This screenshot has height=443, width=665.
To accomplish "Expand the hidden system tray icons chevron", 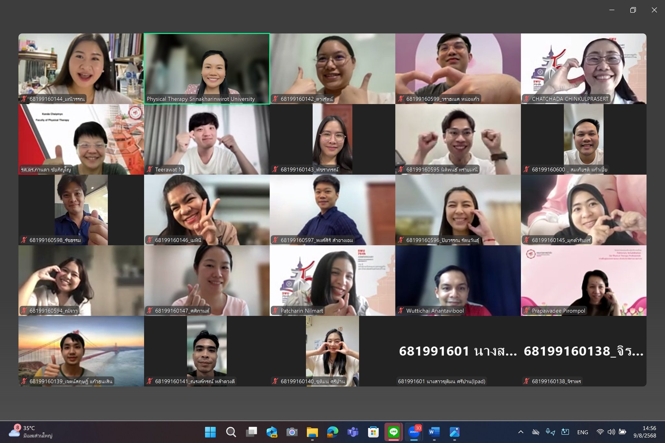I will click(x=521, y=432).
